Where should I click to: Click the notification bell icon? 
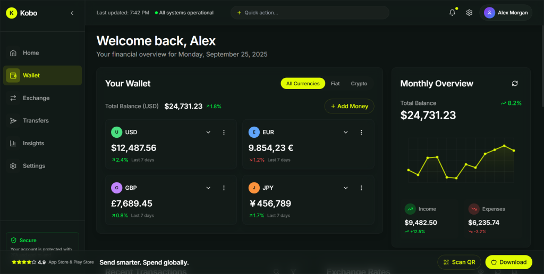pyautogui.click(x=452, y=13)
